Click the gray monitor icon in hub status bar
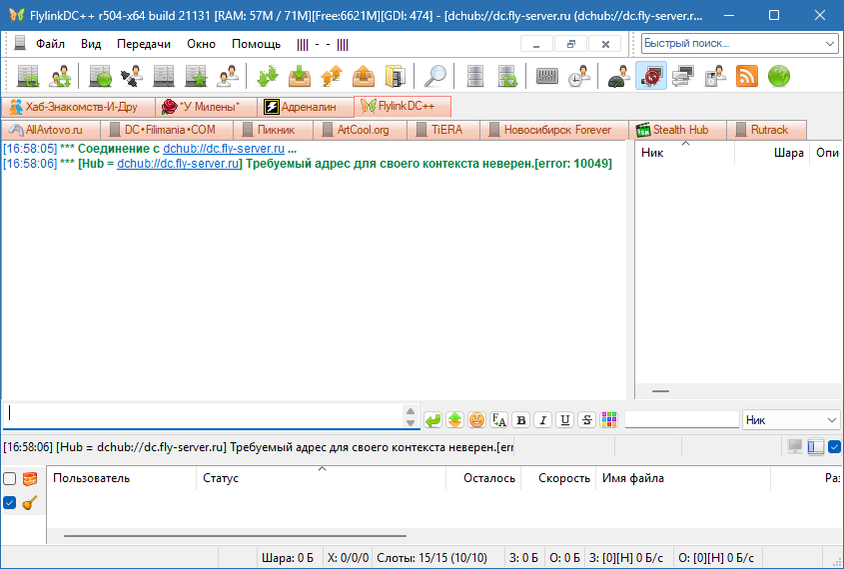 pyautogui.click(x=795, y=446)
